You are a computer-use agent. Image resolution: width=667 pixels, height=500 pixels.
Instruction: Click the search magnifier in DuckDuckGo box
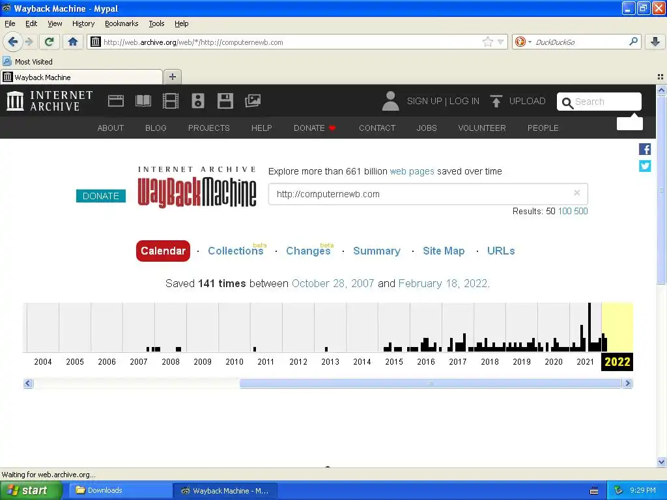coord(633,42)
